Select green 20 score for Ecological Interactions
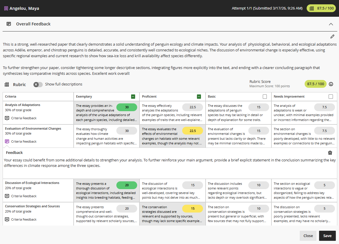This screenshot has width=339, height=244. [x=127, y=185]
